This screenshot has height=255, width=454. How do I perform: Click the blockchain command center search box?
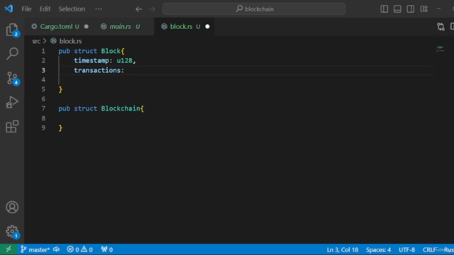(254, 9)
